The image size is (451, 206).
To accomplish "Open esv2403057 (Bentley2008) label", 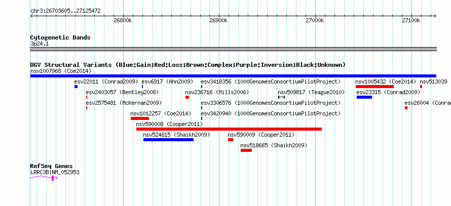I will pos(122,92).
